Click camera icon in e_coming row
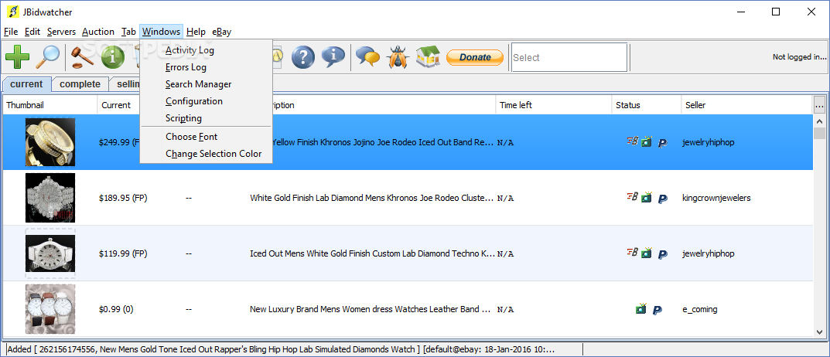The width and height of the screenshot is (830, 357). point(641,308)
